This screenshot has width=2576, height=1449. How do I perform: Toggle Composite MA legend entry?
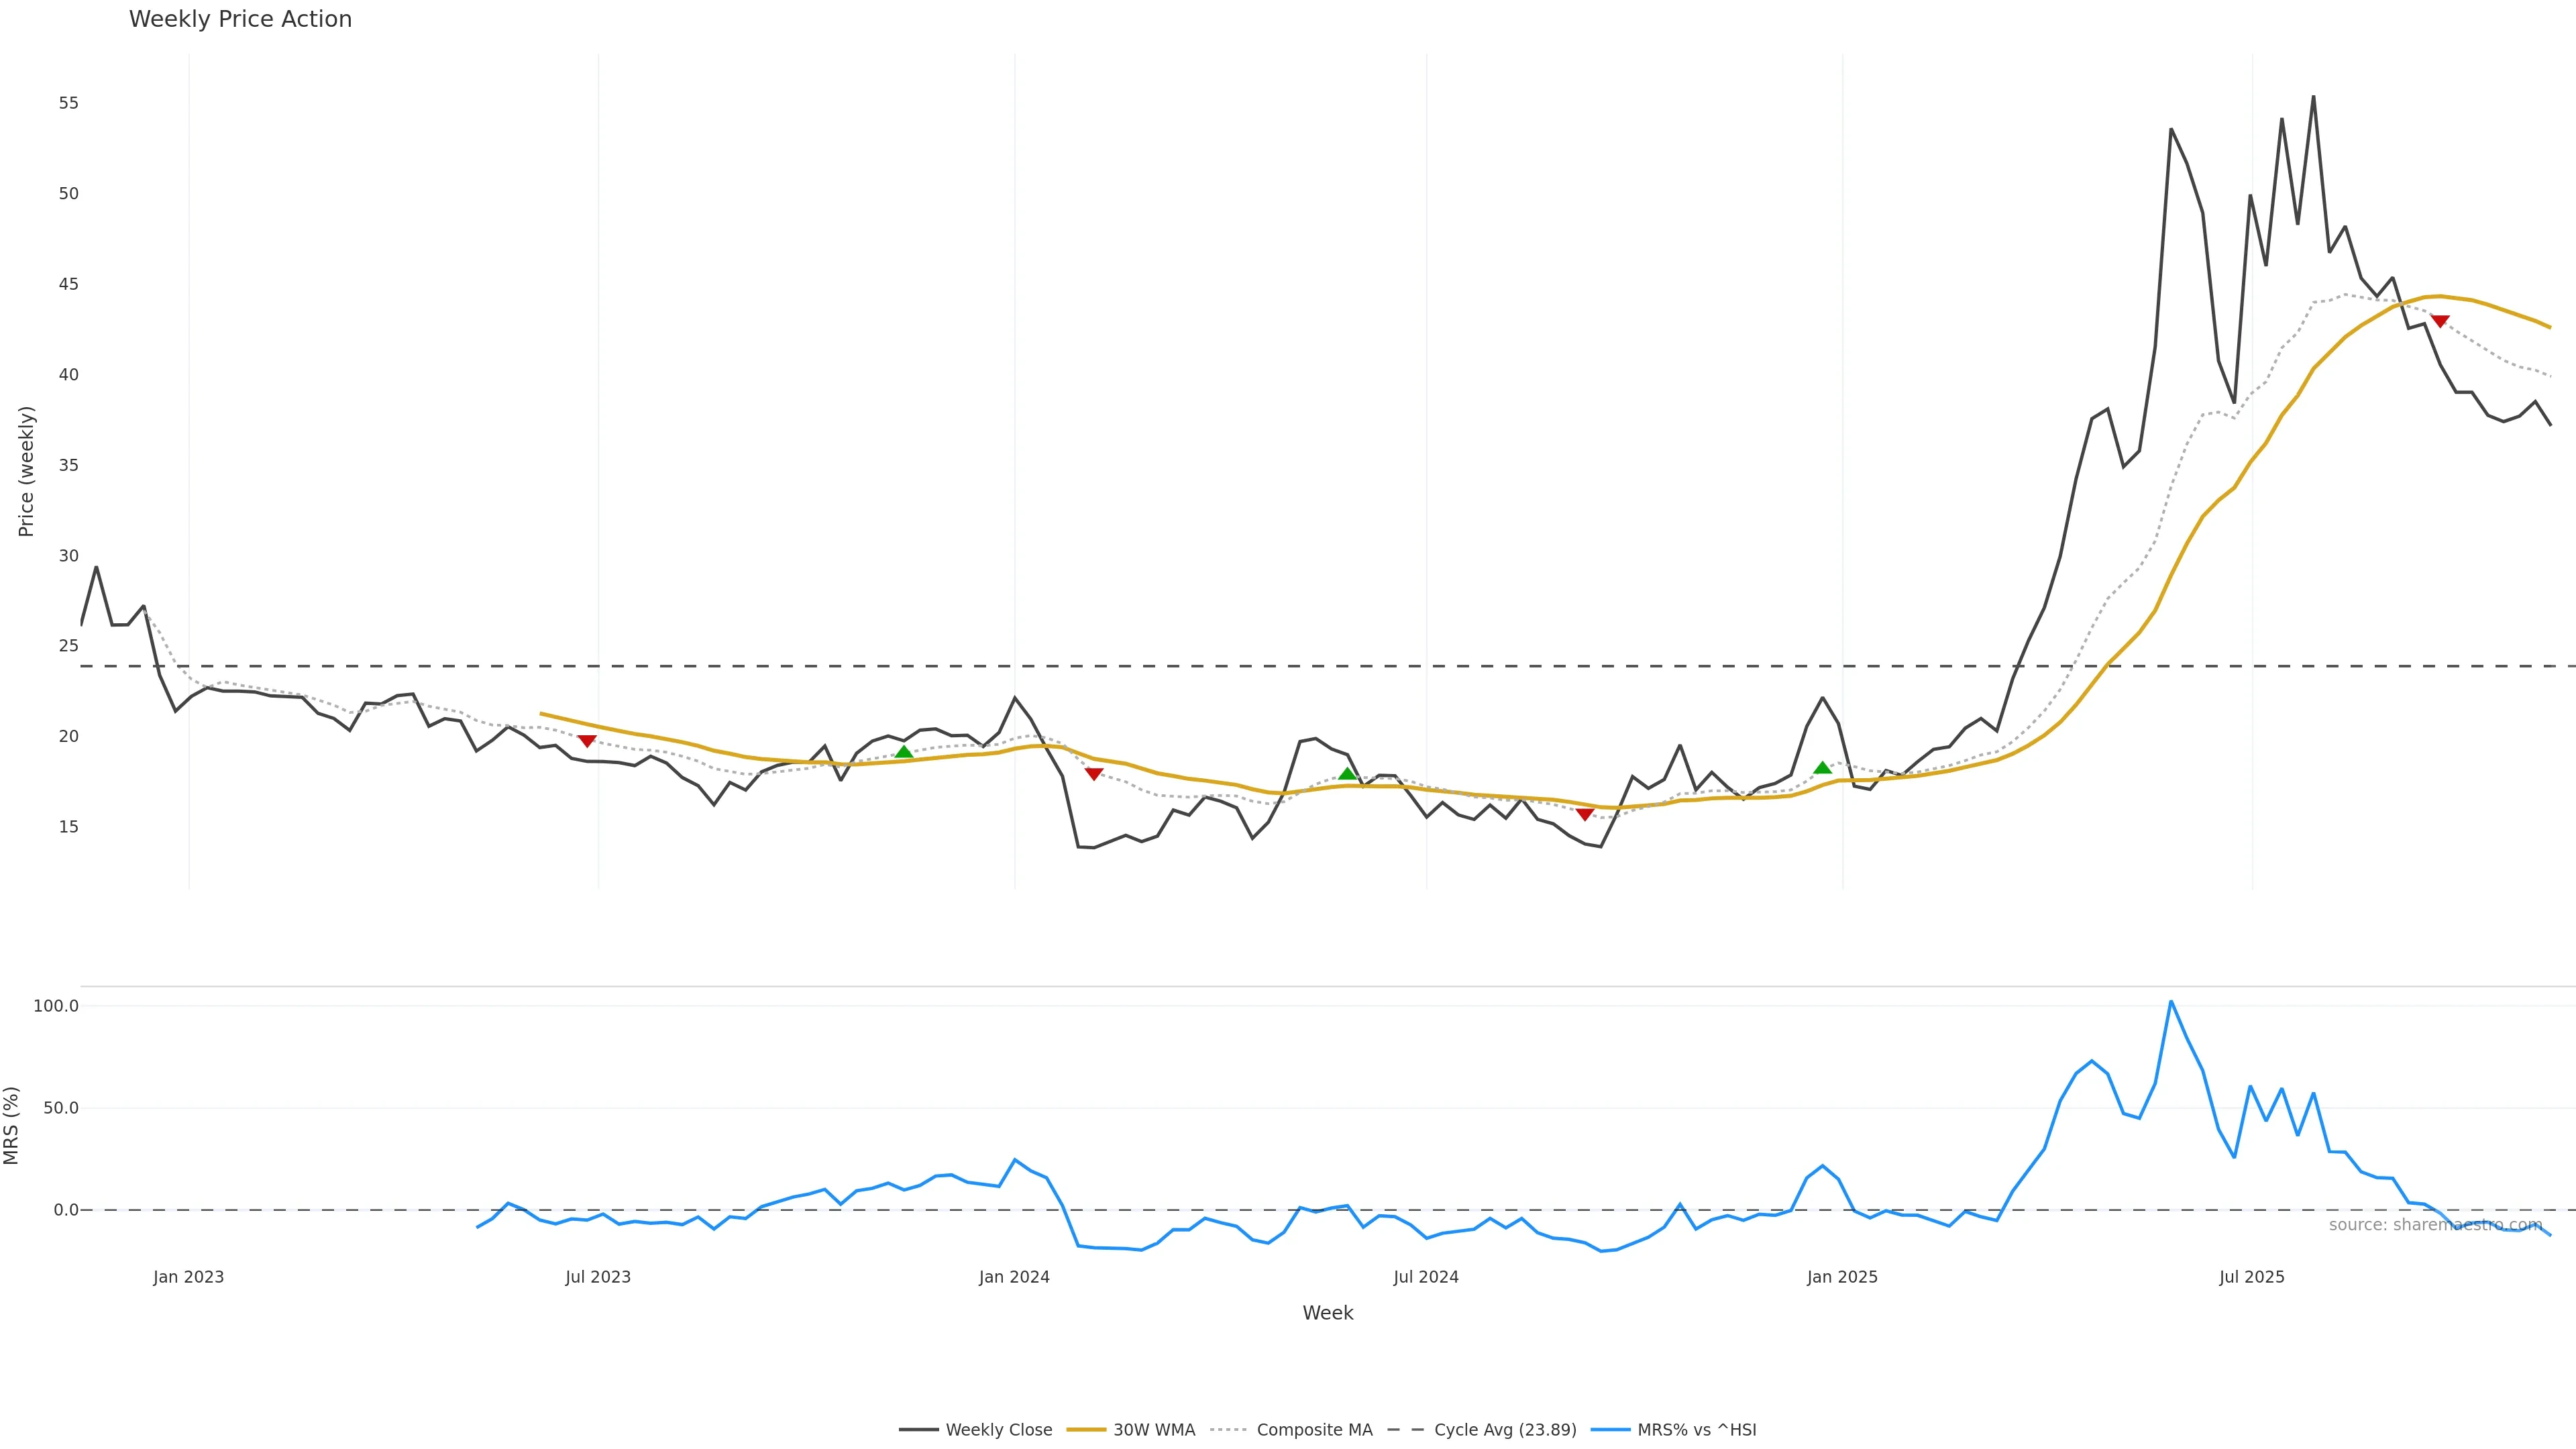[1291, 1430]
